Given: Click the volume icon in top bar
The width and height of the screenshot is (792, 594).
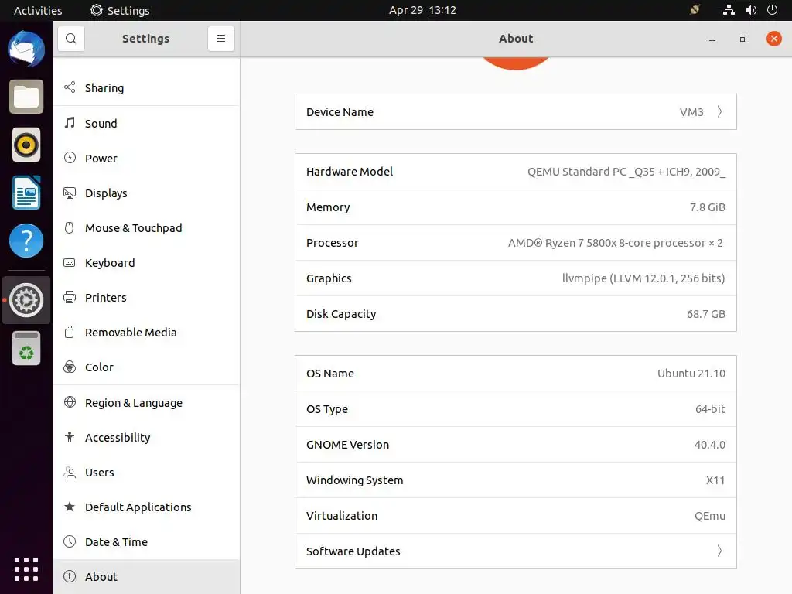Looking at the screenshot, I should pos(751,10).
